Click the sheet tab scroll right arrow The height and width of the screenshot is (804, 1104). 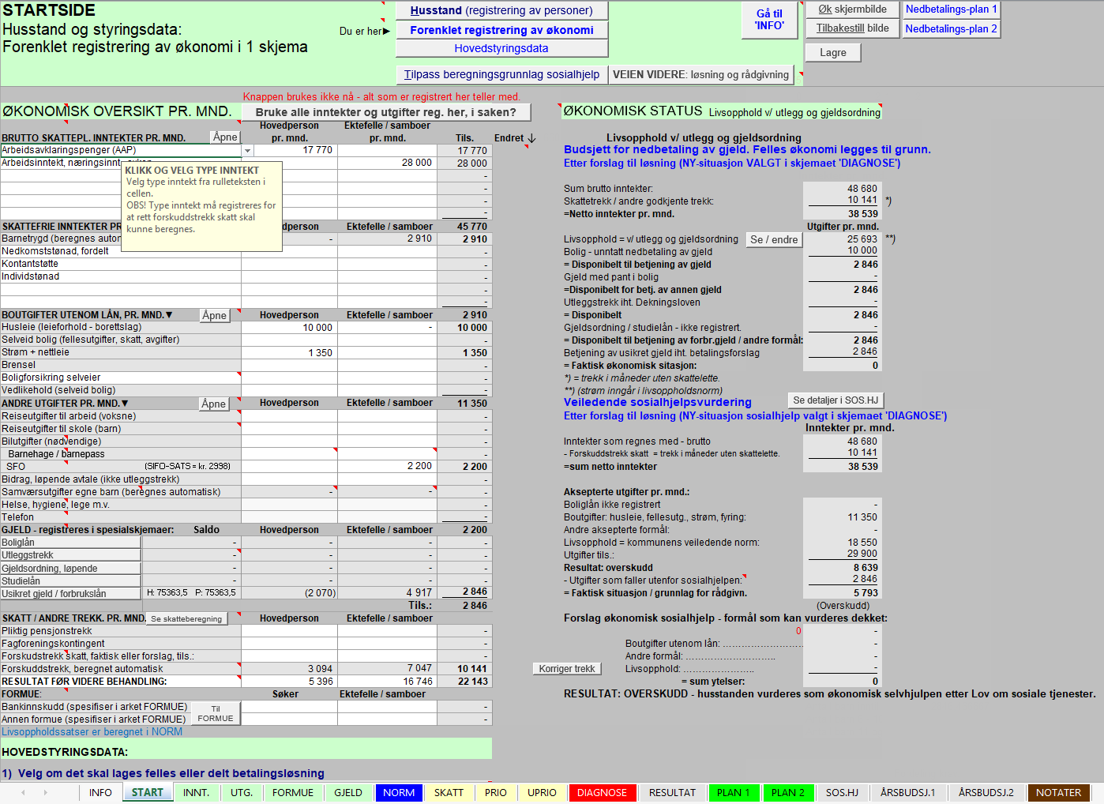point(46,792)
